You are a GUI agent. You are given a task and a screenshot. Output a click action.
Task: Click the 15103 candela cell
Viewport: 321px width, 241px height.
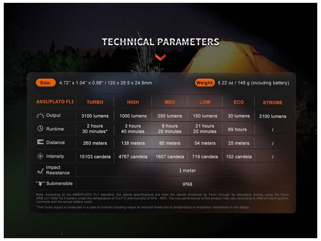coord(95,157)
